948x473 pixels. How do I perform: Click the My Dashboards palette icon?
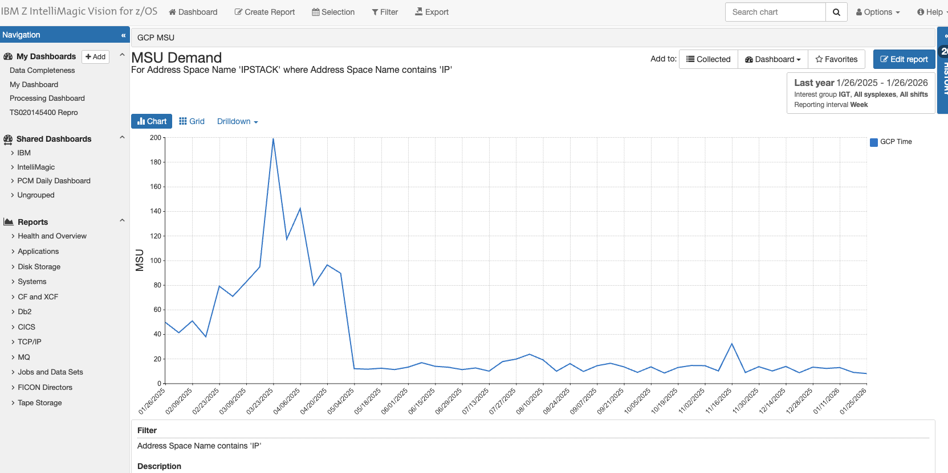(x=8, y=56)
